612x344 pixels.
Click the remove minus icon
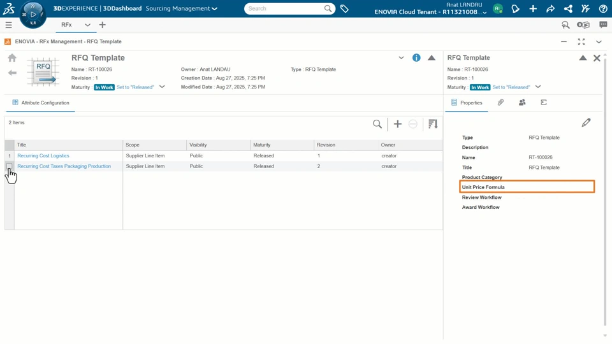[x=413, y=124]
